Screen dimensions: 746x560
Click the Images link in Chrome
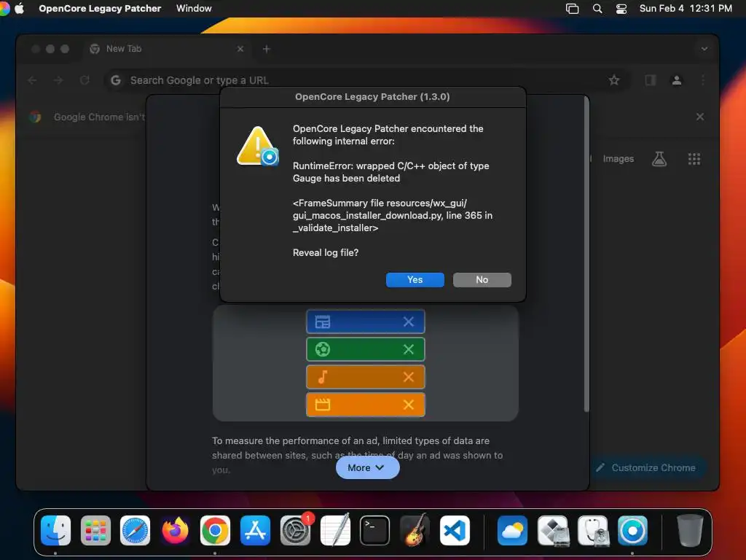click(618, 159)
